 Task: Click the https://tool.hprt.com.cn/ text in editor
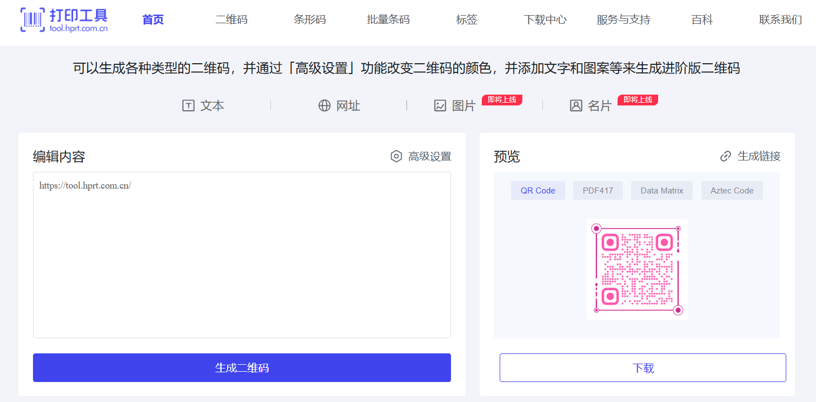pyautogui.click(x=85, y=186)
